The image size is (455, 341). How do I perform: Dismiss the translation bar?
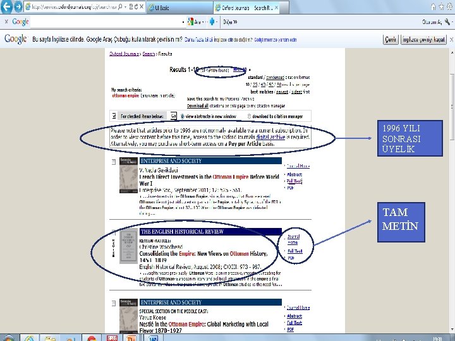[x=451, y=40]
